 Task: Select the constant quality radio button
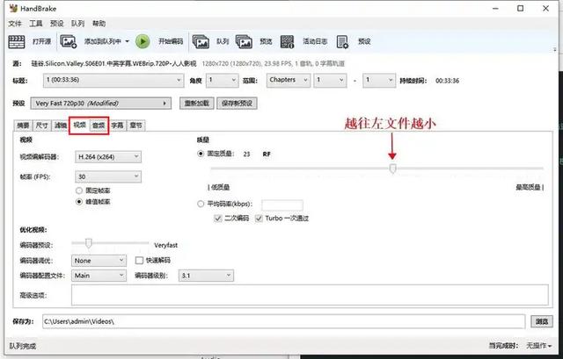(201, 154)
